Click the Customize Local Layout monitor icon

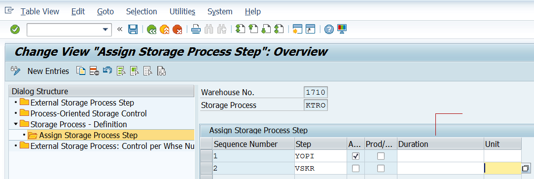tap(342, 29)
